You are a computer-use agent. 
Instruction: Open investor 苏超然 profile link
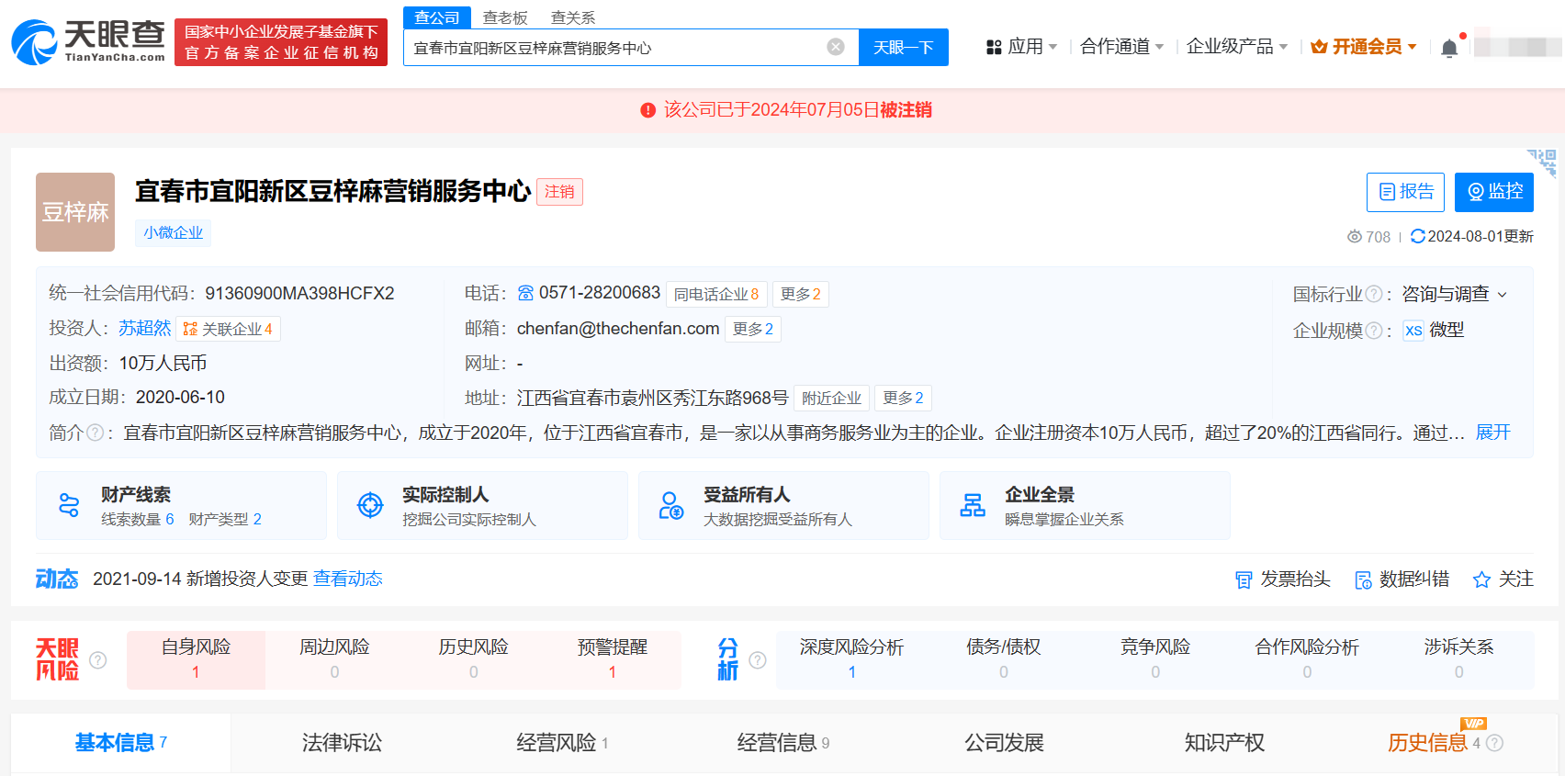[144, 329]
